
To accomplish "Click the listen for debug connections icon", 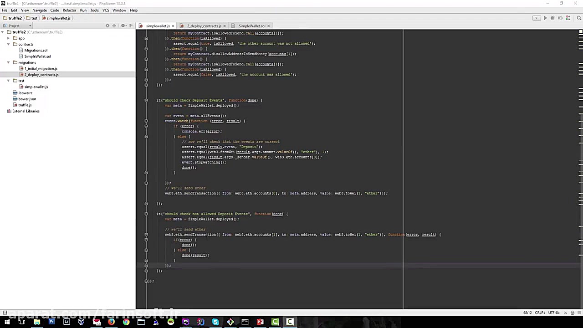I will click(569, 18).
